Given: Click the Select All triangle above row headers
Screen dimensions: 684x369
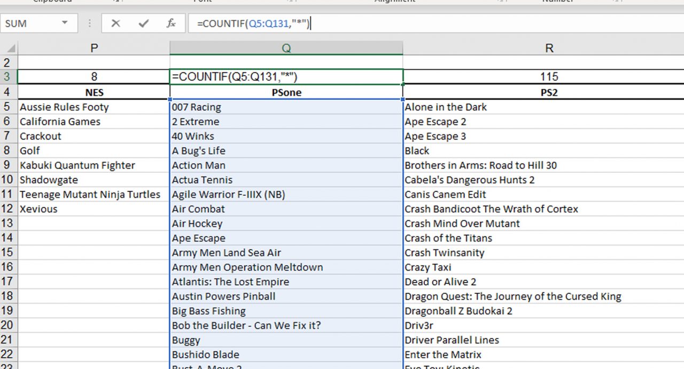Looking at the screenshot, I should pos(10,47).
